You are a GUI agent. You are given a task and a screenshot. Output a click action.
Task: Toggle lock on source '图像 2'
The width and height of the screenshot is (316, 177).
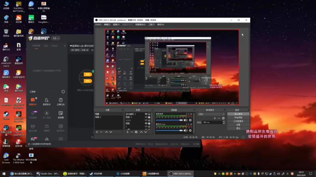[149, 117]
